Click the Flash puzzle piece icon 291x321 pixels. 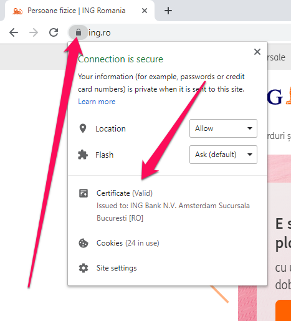(83, 155)
